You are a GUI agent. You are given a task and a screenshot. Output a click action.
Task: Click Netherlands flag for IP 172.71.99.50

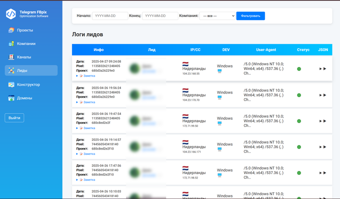point(185,116)
